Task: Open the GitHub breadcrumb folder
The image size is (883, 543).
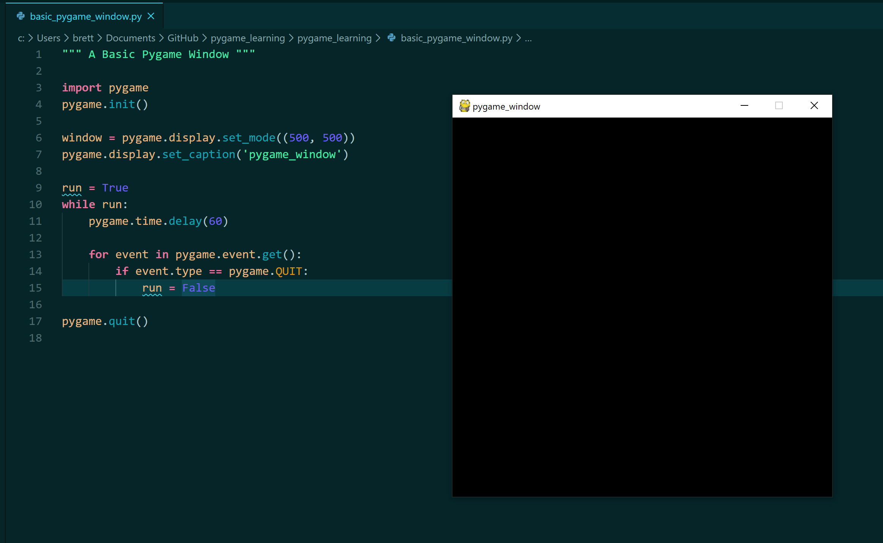Action: (x=183, y=38)
